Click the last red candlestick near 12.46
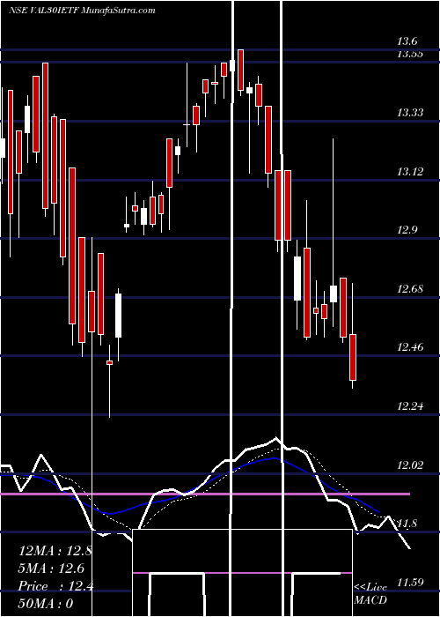440x617 pixels. pyautogui.click(x=353, y=357)
